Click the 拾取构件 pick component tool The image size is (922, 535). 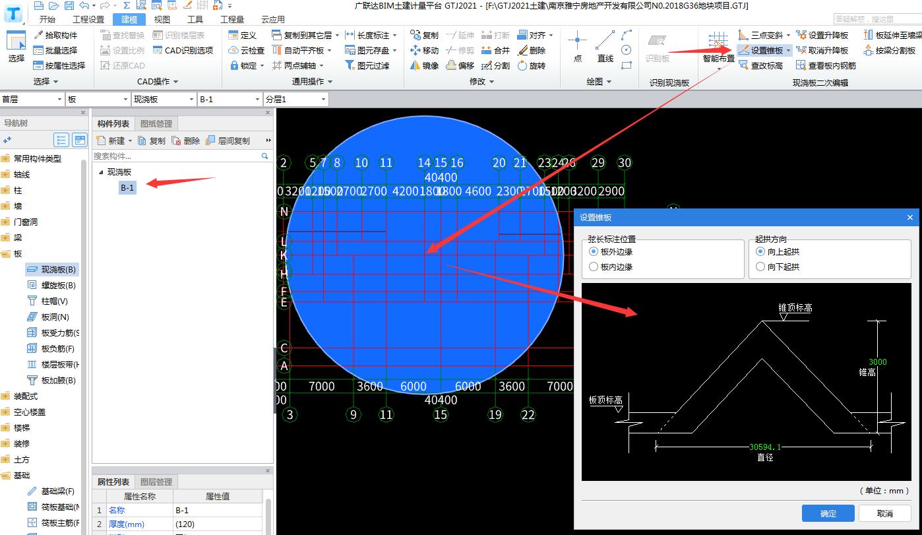click(55, 35)
